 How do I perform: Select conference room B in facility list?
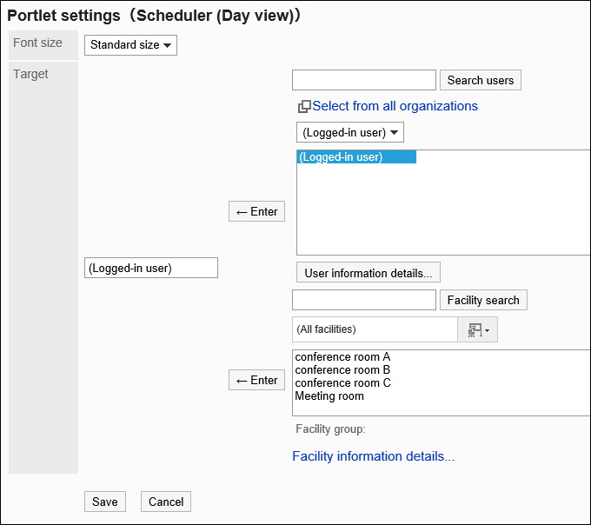click(x=342, y=370)
